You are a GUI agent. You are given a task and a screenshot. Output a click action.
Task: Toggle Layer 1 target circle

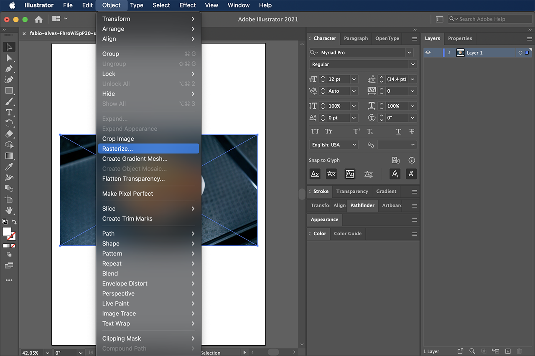[x=520, y=53]
